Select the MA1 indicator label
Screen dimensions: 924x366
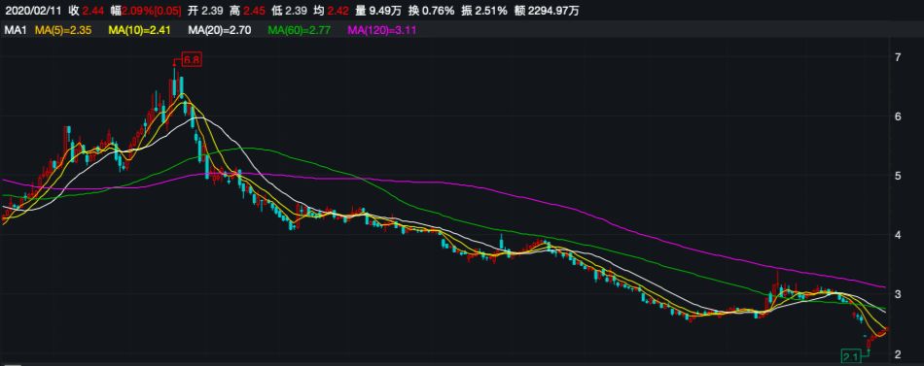[x=15, y=30]
